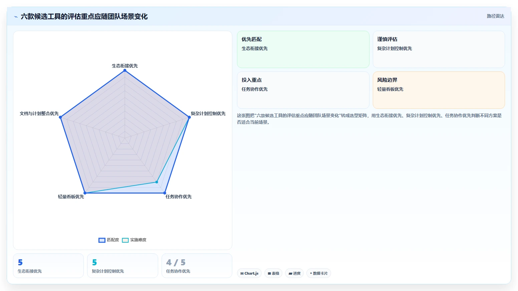Select the stat card showing 4 / 5
518x291 pixels.
pyautogui.click(x=197, y=266)
